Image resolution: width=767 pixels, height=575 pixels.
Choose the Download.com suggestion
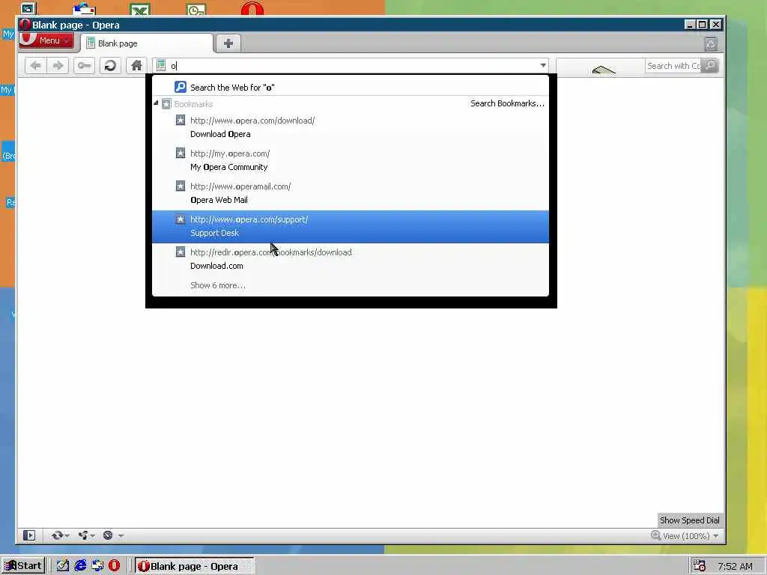point(351,259)
